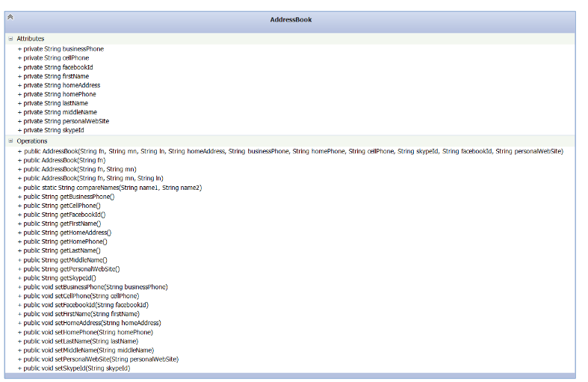Select operation getHomeAddress()
This screenshot has width=588, height=382.
pos(64,232)
